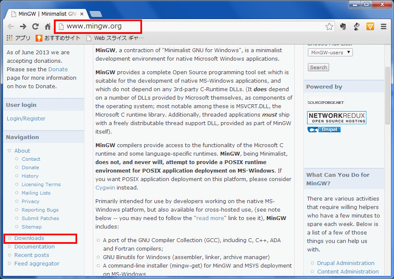Open the アプリ apps shortcut
The height and width of the screenshot is (279, 394).
pos(18,38)
